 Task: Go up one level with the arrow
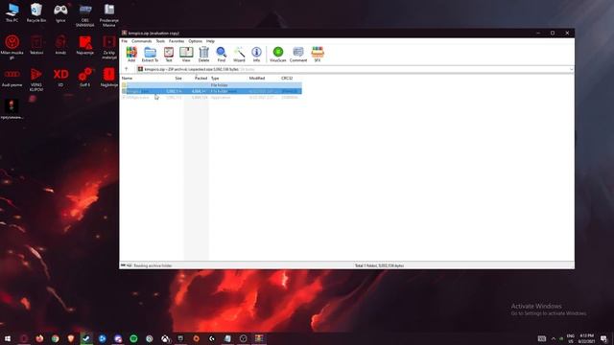(x=126, y=69)
